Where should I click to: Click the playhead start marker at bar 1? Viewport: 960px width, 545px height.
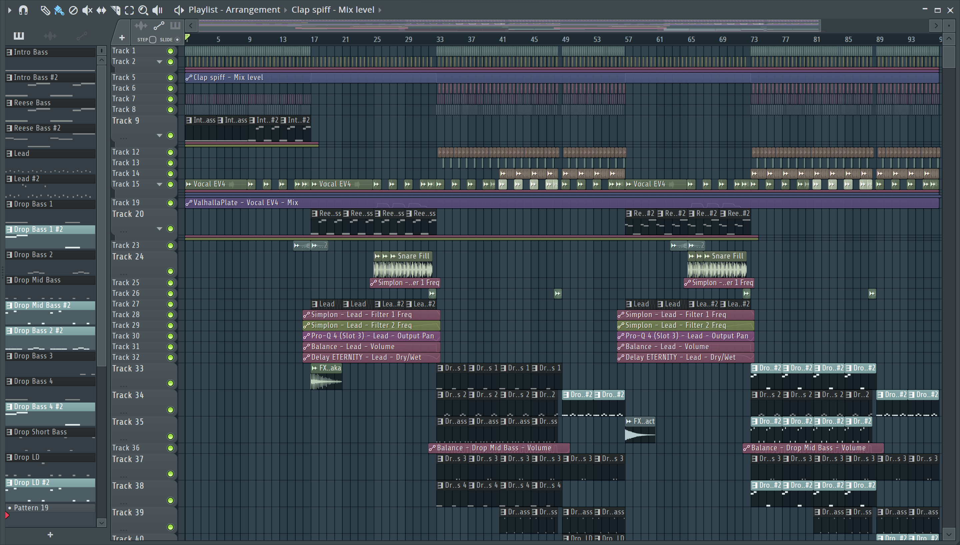[x=188, y=38]
